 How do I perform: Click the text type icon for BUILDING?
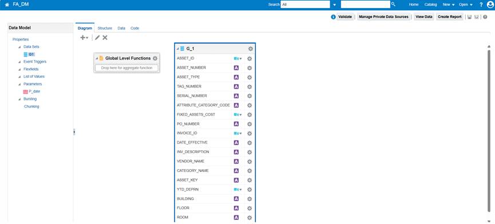tap(236, 199)
